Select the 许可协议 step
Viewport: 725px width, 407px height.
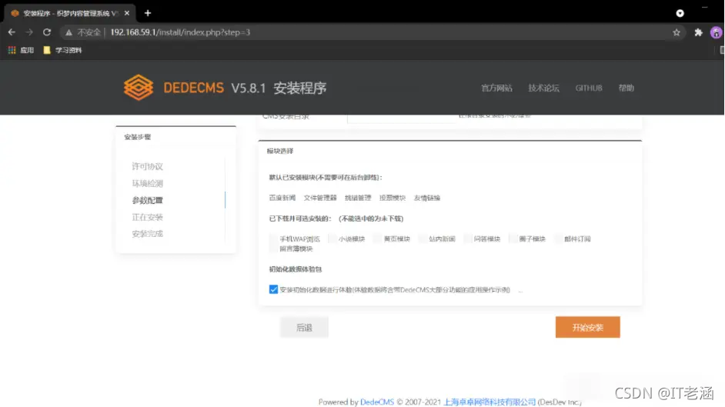(148, 166)
